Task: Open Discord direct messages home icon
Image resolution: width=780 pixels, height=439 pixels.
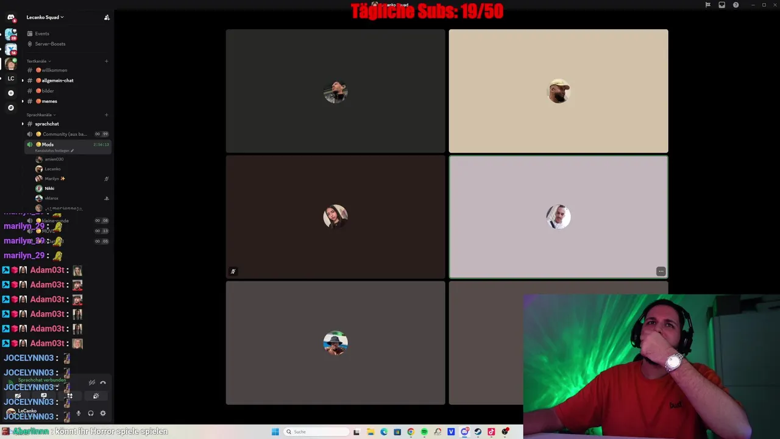Action: [x=11, y=18]
